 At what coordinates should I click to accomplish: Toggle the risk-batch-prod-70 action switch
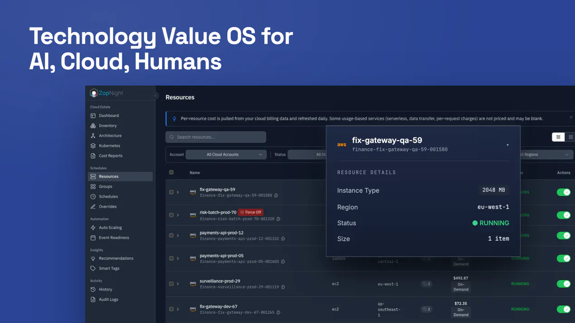(x=564, y=215)
